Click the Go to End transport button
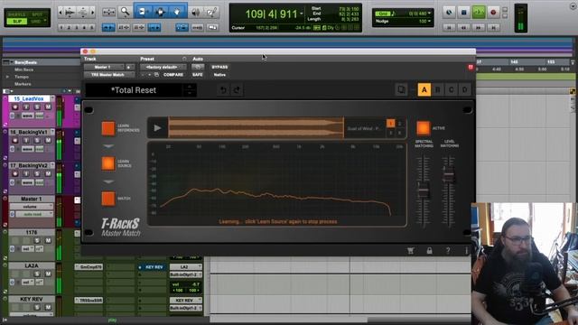578x325 pixels. click(493, 27)
